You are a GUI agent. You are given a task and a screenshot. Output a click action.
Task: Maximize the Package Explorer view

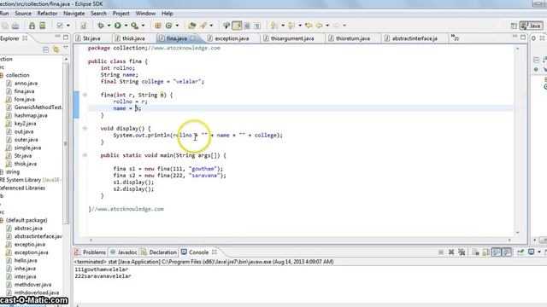[66, 37]
